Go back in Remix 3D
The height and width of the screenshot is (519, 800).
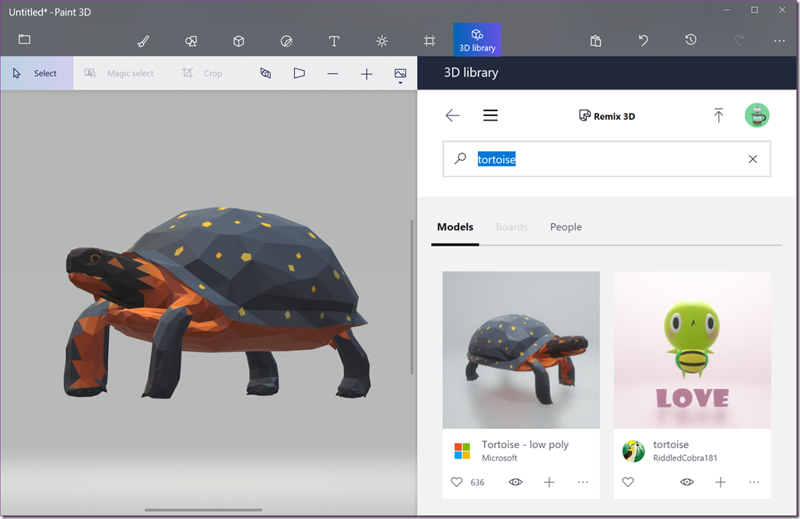point(453,115)
